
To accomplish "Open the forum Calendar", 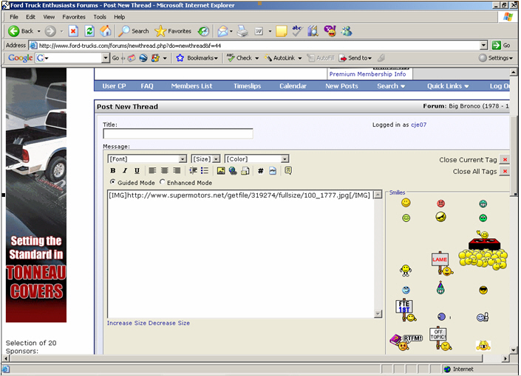I will (x=293, y=86).
